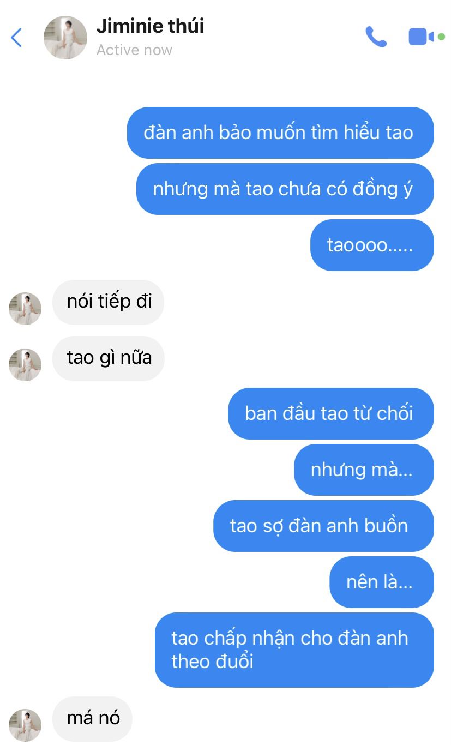Select message 'nhưng mà tao chưa có đồng ý'
This screenshot has height=745, width=451.
pos(285,189)
